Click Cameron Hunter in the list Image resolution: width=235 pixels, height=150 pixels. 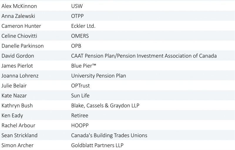click(x=21, y=26)
